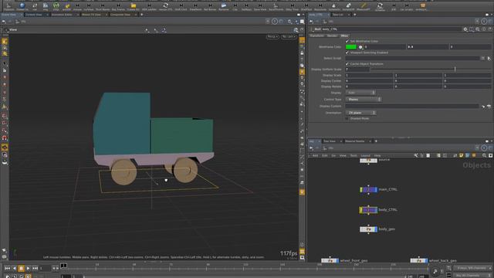The image size is (494, 278).
Task: Open the Orientation dropdown
Action: point(360,113)
